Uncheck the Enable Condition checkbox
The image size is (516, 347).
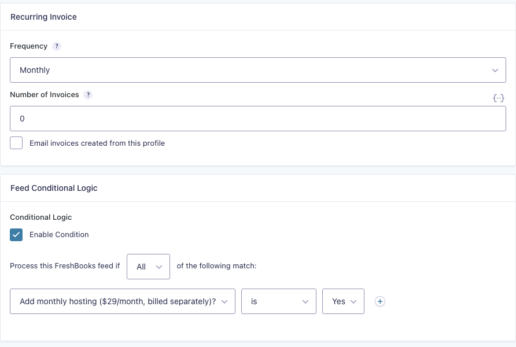pos(16,235)
